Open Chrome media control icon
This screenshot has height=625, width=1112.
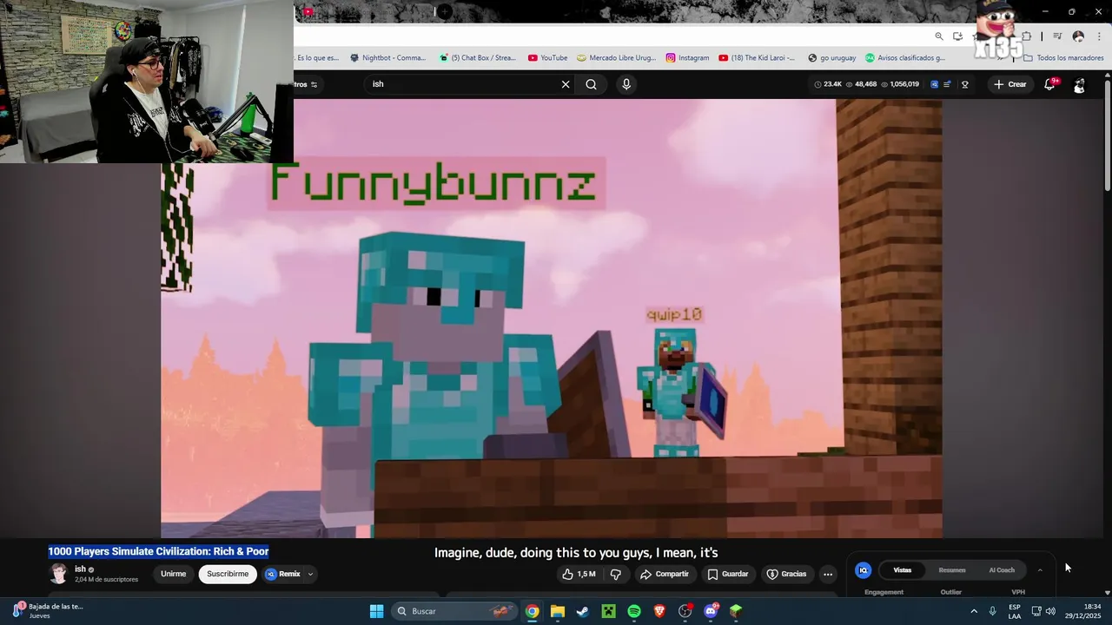(1057, 36)
